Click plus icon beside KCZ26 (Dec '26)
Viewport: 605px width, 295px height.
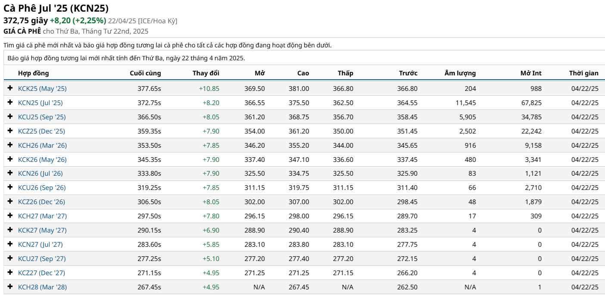pyautogui.click(x=10, y=202)
